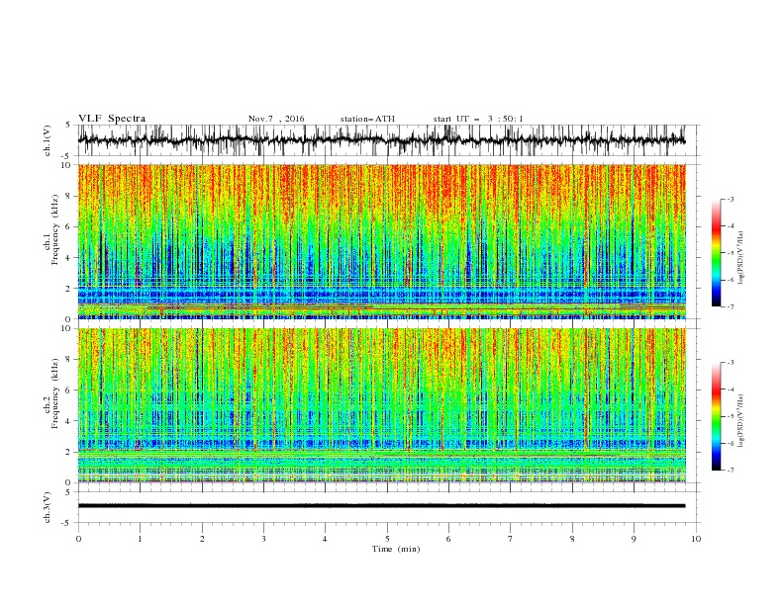The image size is (784, 605).
Task: Click the upper PSD color bar
Action: click(x=716, y=253)
